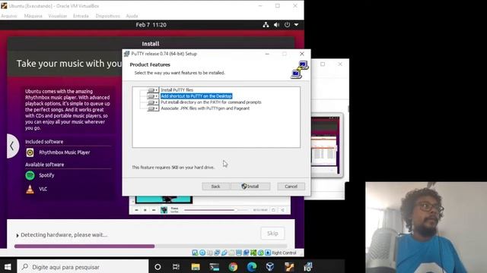Expand the 'Detecting hardware' details triangle
Screen dimensions: 487x273
point(18,236)
